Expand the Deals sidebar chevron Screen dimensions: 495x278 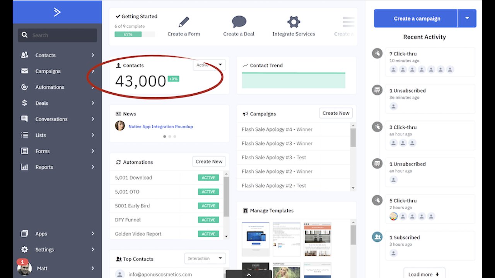point(93,103)
